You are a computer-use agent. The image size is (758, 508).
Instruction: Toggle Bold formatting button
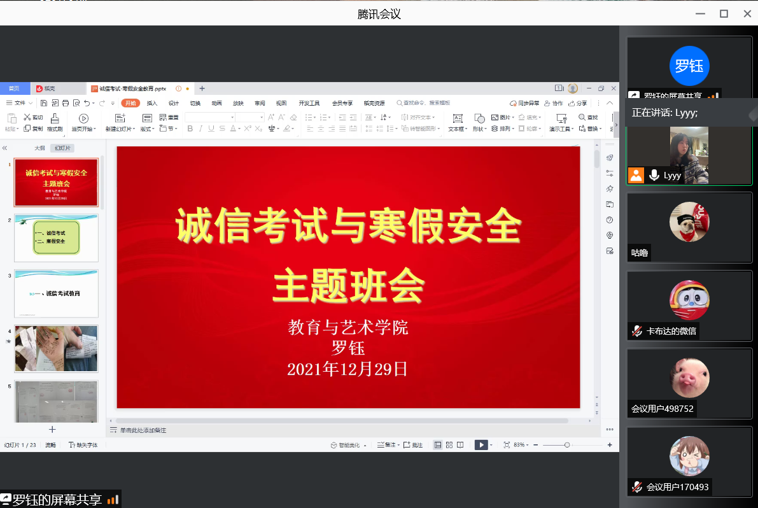(x=190, y=129)
